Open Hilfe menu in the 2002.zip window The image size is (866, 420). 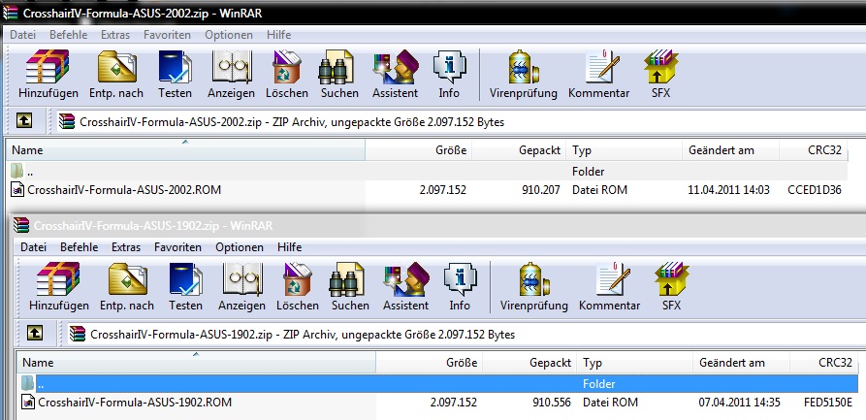click(x=278, y=35)
